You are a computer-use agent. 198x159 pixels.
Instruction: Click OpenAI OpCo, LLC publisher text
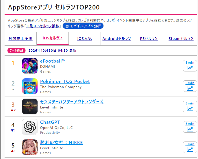(x=56, y=128)
